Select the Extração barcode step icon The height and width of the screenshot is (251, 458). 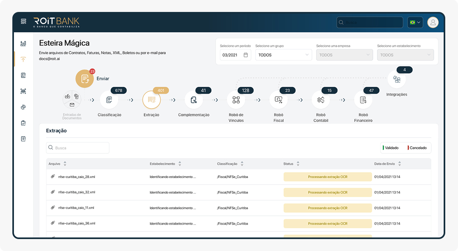(151, 100)
